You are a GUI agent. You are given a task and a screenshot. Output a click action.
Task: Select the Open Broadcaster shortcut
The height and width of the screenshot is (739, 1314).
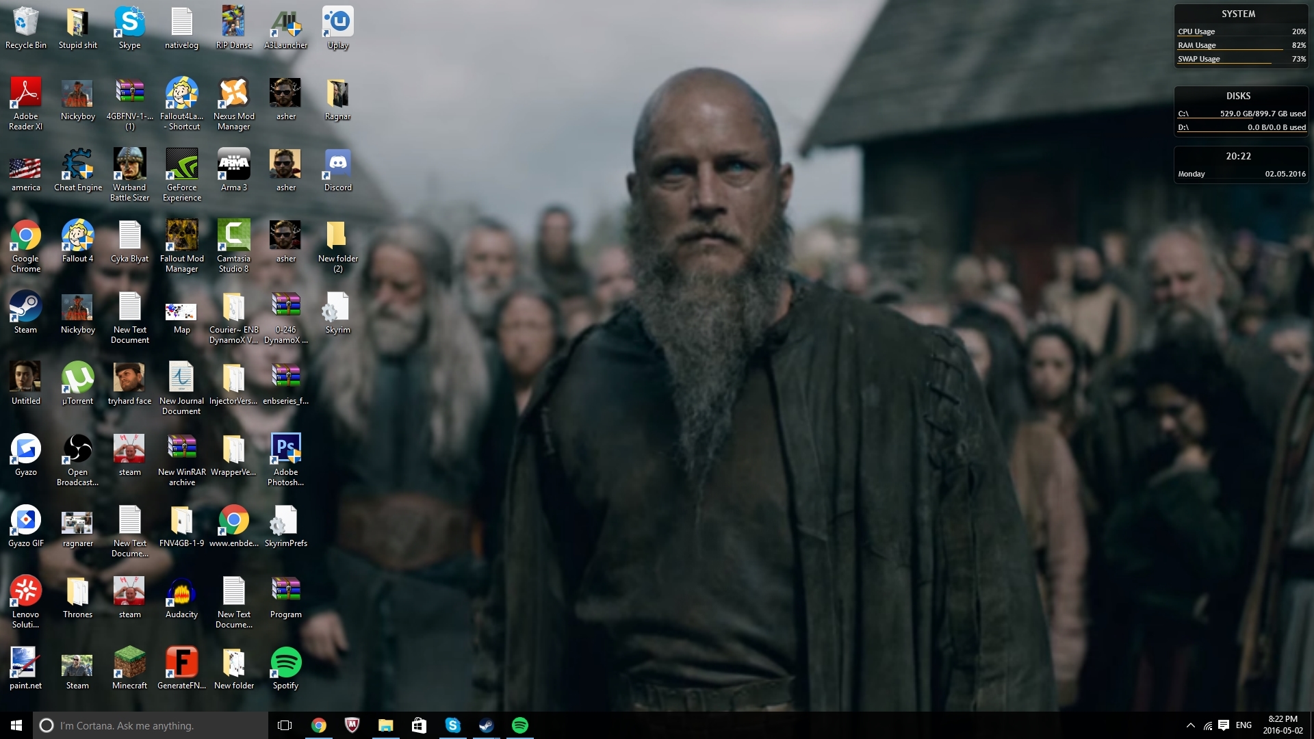pos(77,460)
